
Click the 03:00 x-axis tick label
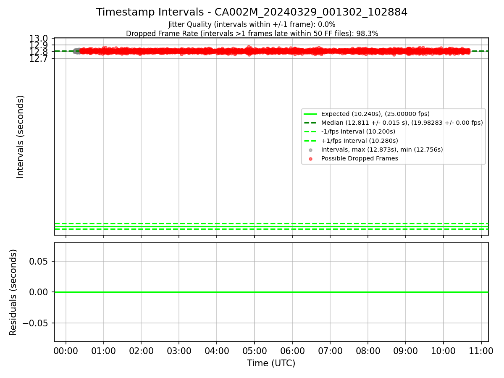click(179, 351)
